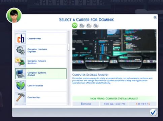
Task: Click the computer monitor icon for Systems Analyst
Action: click(x=21, y=74)
